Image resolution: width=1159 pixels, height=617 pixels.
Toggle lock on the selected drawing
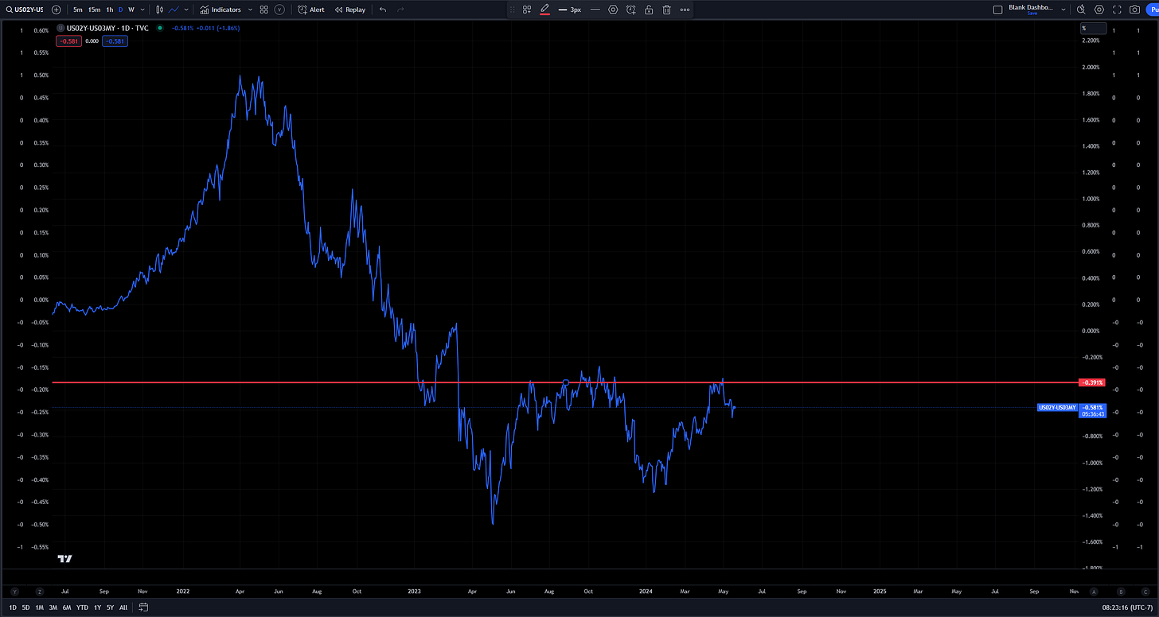click(649, 10)
